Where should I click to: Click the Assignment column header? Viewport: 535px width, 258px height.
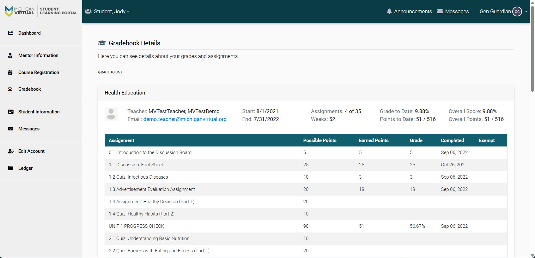pos(121,140)
